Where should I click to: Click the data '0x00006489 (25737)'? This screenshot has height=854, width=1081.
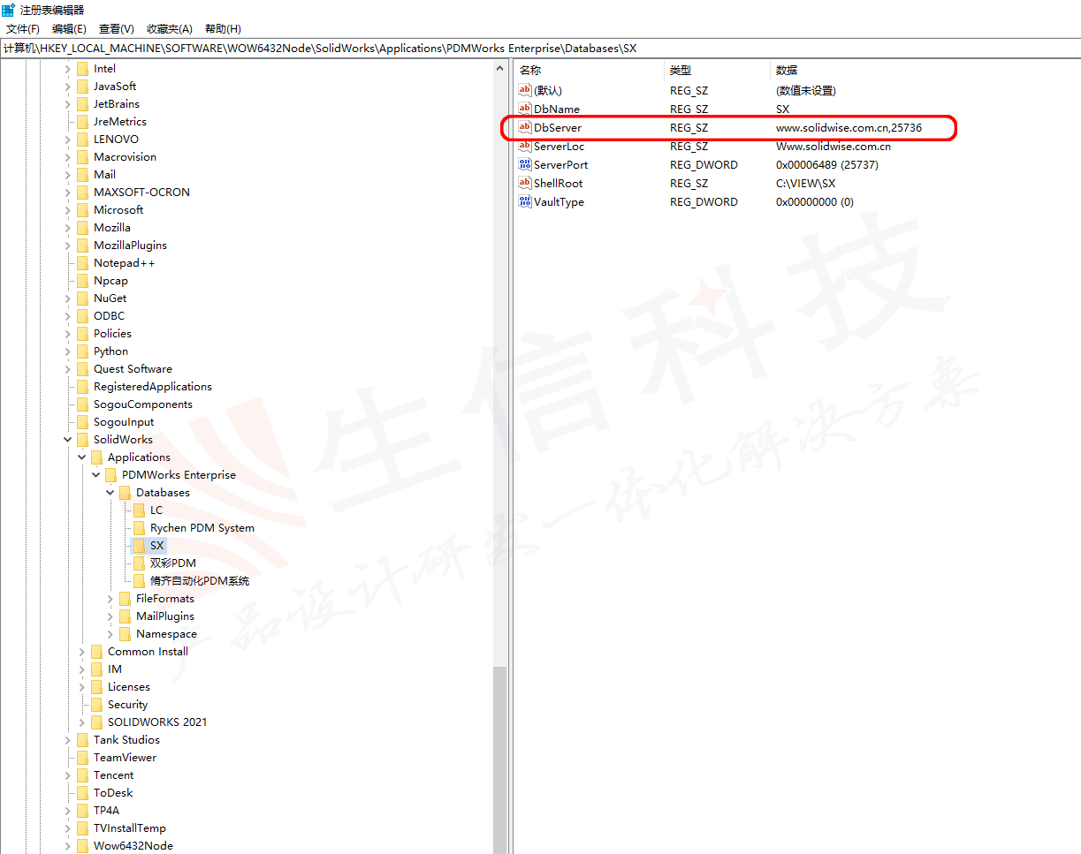pos(827,164)
